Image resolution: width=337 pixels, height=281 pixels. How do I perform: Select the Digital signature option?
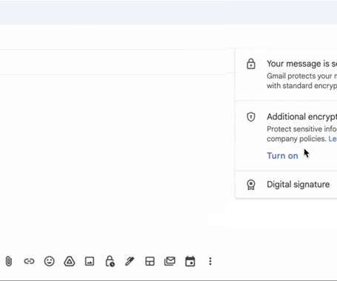(287, 184)
